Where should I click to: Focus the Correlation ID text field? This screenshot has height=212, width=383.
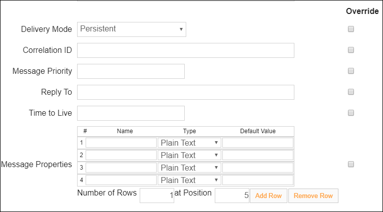tap(186, 50)
